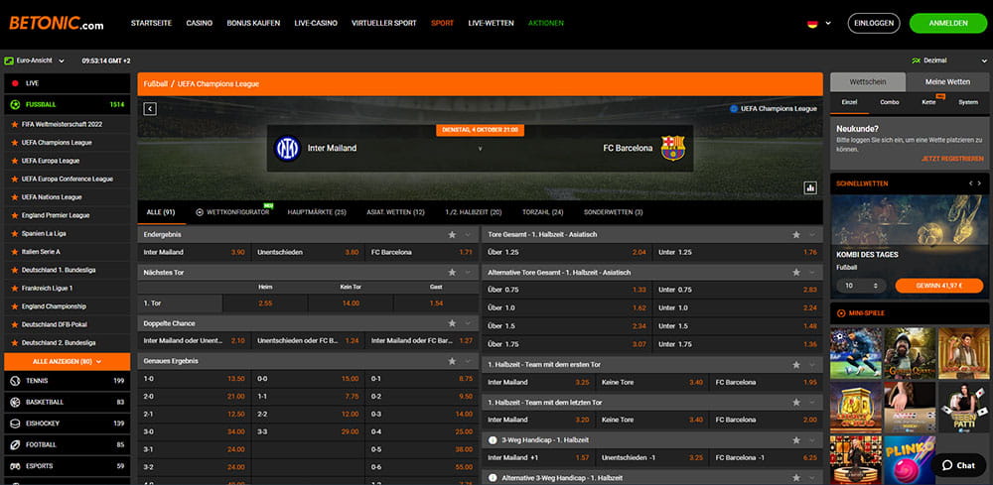Favorite Alternative Tore Gesamt Asiatisch star
Screen dimensions: 993x485
[x=796, y=273]
